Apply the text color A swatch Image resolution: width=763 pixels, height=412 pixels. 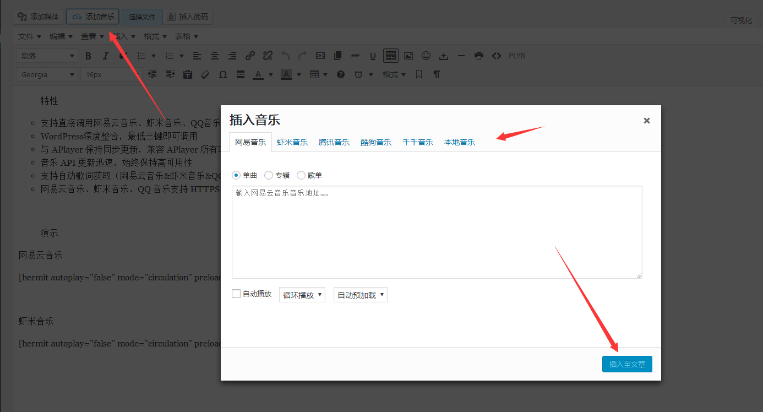coord(258,74)
